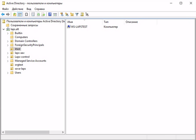This screenshot has width=196, height=140.
Task: Toggle the console tree pane button
Action: pyautogui.click(x=20, y=14)
